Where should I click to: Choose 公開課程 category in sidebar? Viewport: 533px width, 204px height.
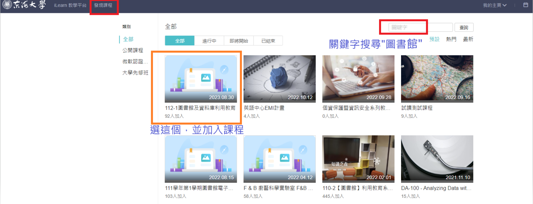click(x=133, y=50)
